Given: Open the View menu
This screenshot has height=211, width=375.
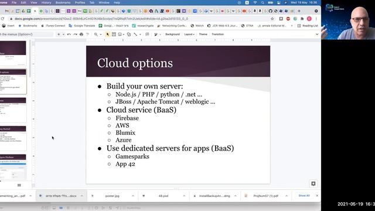Looking at the screenshot, I should click(x=34, y=2).
